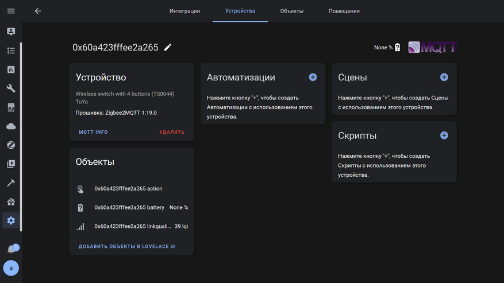Viewport: 504px width, 283px height.
Task: Open HACS in the sidebar
Action: 11,107
